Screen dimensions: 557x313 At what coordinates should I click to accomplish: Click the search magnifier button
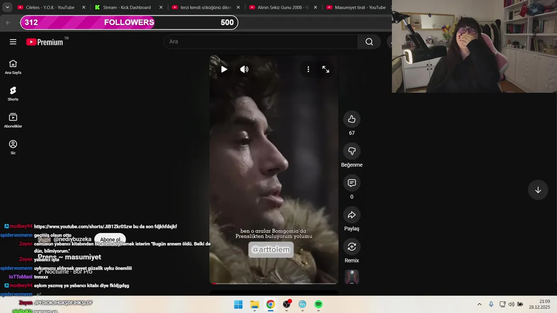pyautogui.click(x=369, y=42)
